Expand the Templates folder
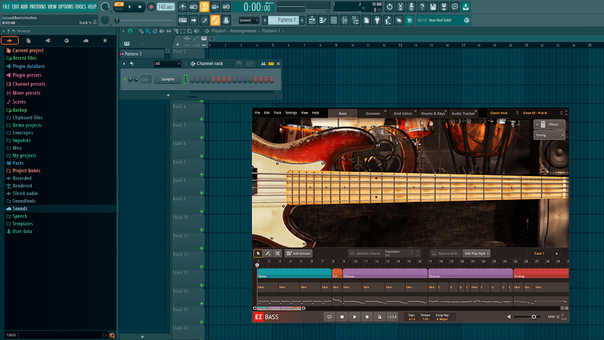This screenshot has height=340, width=604. coord(22,224)
